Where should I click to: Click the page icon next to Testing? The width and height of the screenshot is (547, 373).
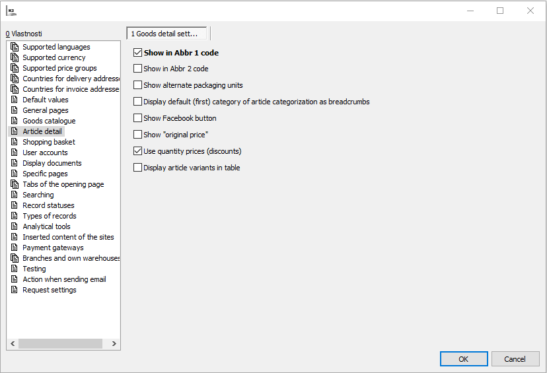point(15,269)
